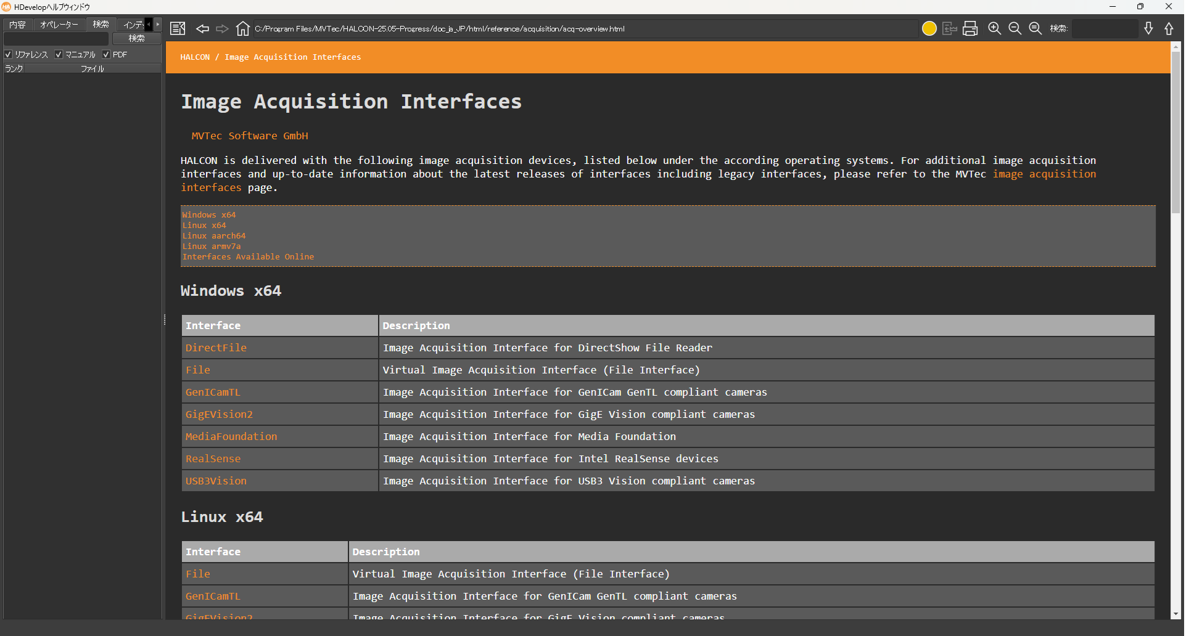Print the current help page
Viewport: 1202px width, 636px height.
[x=970, y=29]
